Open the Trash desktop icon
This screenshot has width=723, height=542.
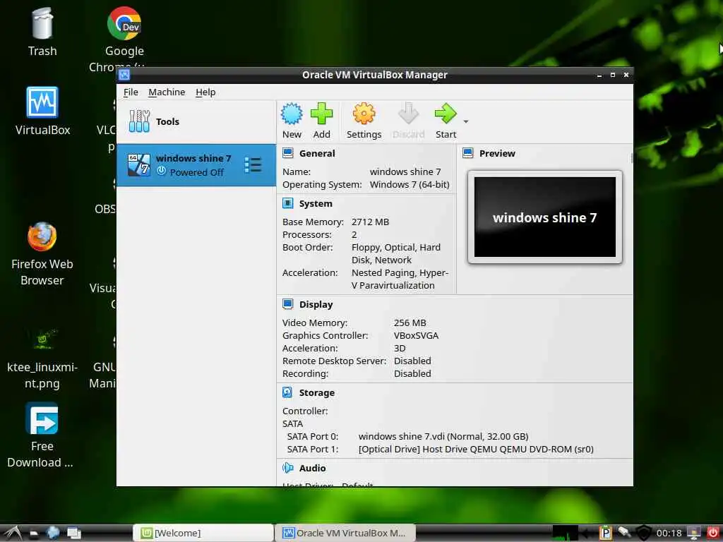[x=42, y=32]
